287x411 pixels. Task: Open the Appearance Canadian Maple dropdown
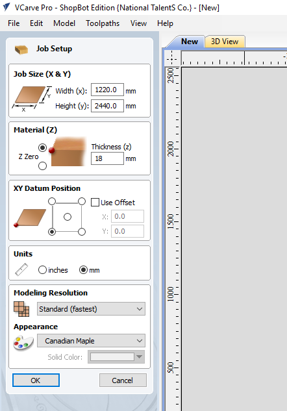[91, 341]
